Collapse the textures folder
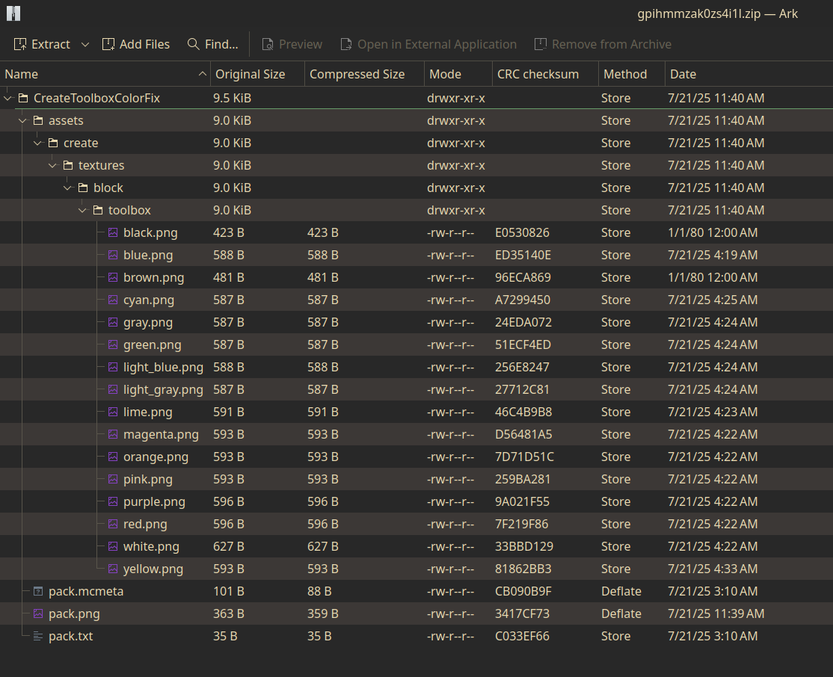The image size is (833, 677). click(52, 165)
